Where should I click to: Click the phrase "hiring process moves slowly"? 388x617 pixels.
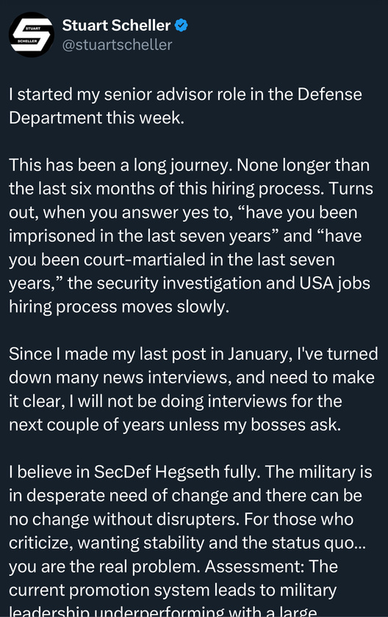pyautogui.click(x=119, y=307)
